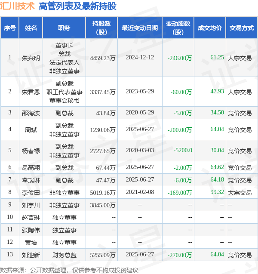Click the date 2024-12-12
Viewport: 258px width, 274px height.
click(140, 57)
